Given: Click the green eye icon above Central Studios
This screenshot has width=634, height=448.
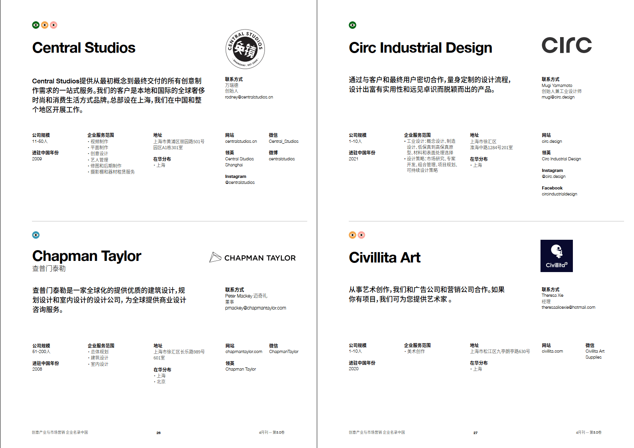Looking at the screenshot, I should click(x=36, y=25).
